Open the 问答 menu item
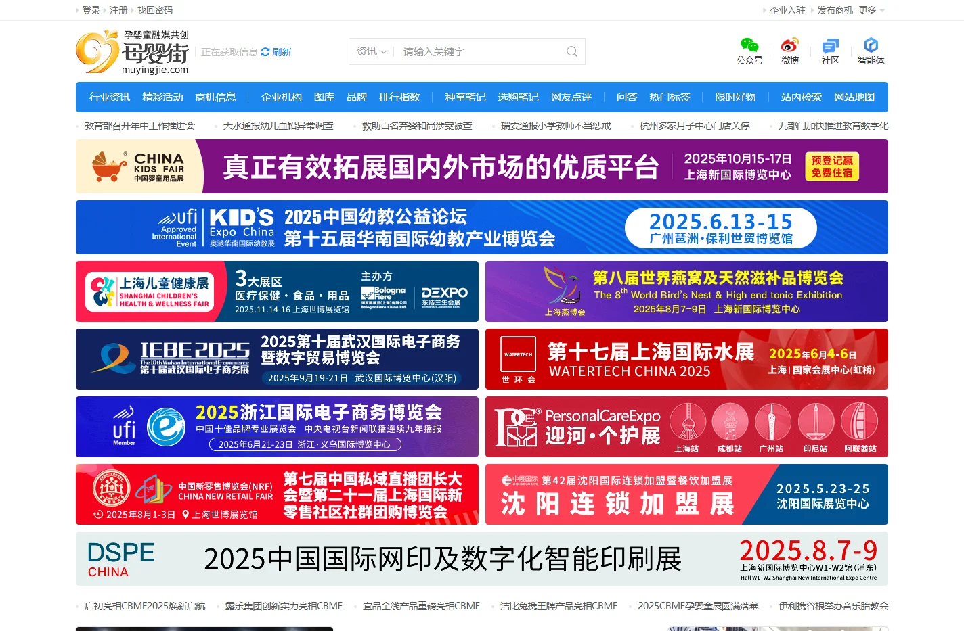964x631 pixels. [627, 97]
